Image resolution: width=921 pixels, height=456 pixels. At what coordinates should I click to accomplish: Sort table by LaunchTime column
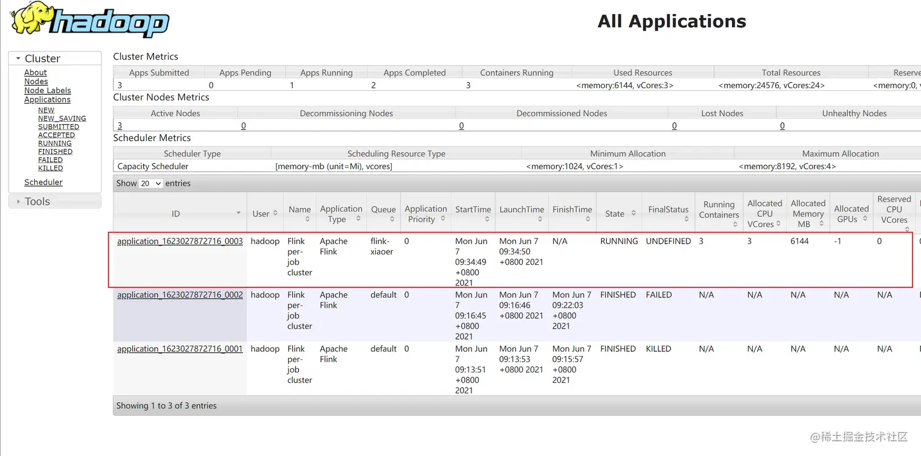click(522, 214)
